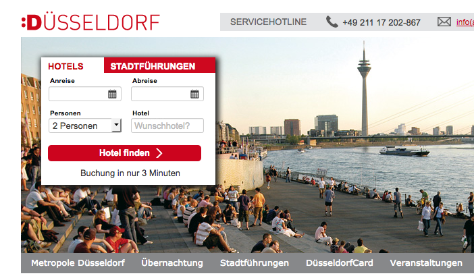Go to Veranstaltungen in the navigation

[x=426, y=263]
